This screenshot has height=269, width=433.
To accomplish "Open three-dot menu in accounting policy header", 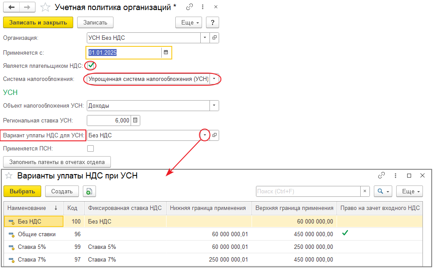I will pos(202,7).
